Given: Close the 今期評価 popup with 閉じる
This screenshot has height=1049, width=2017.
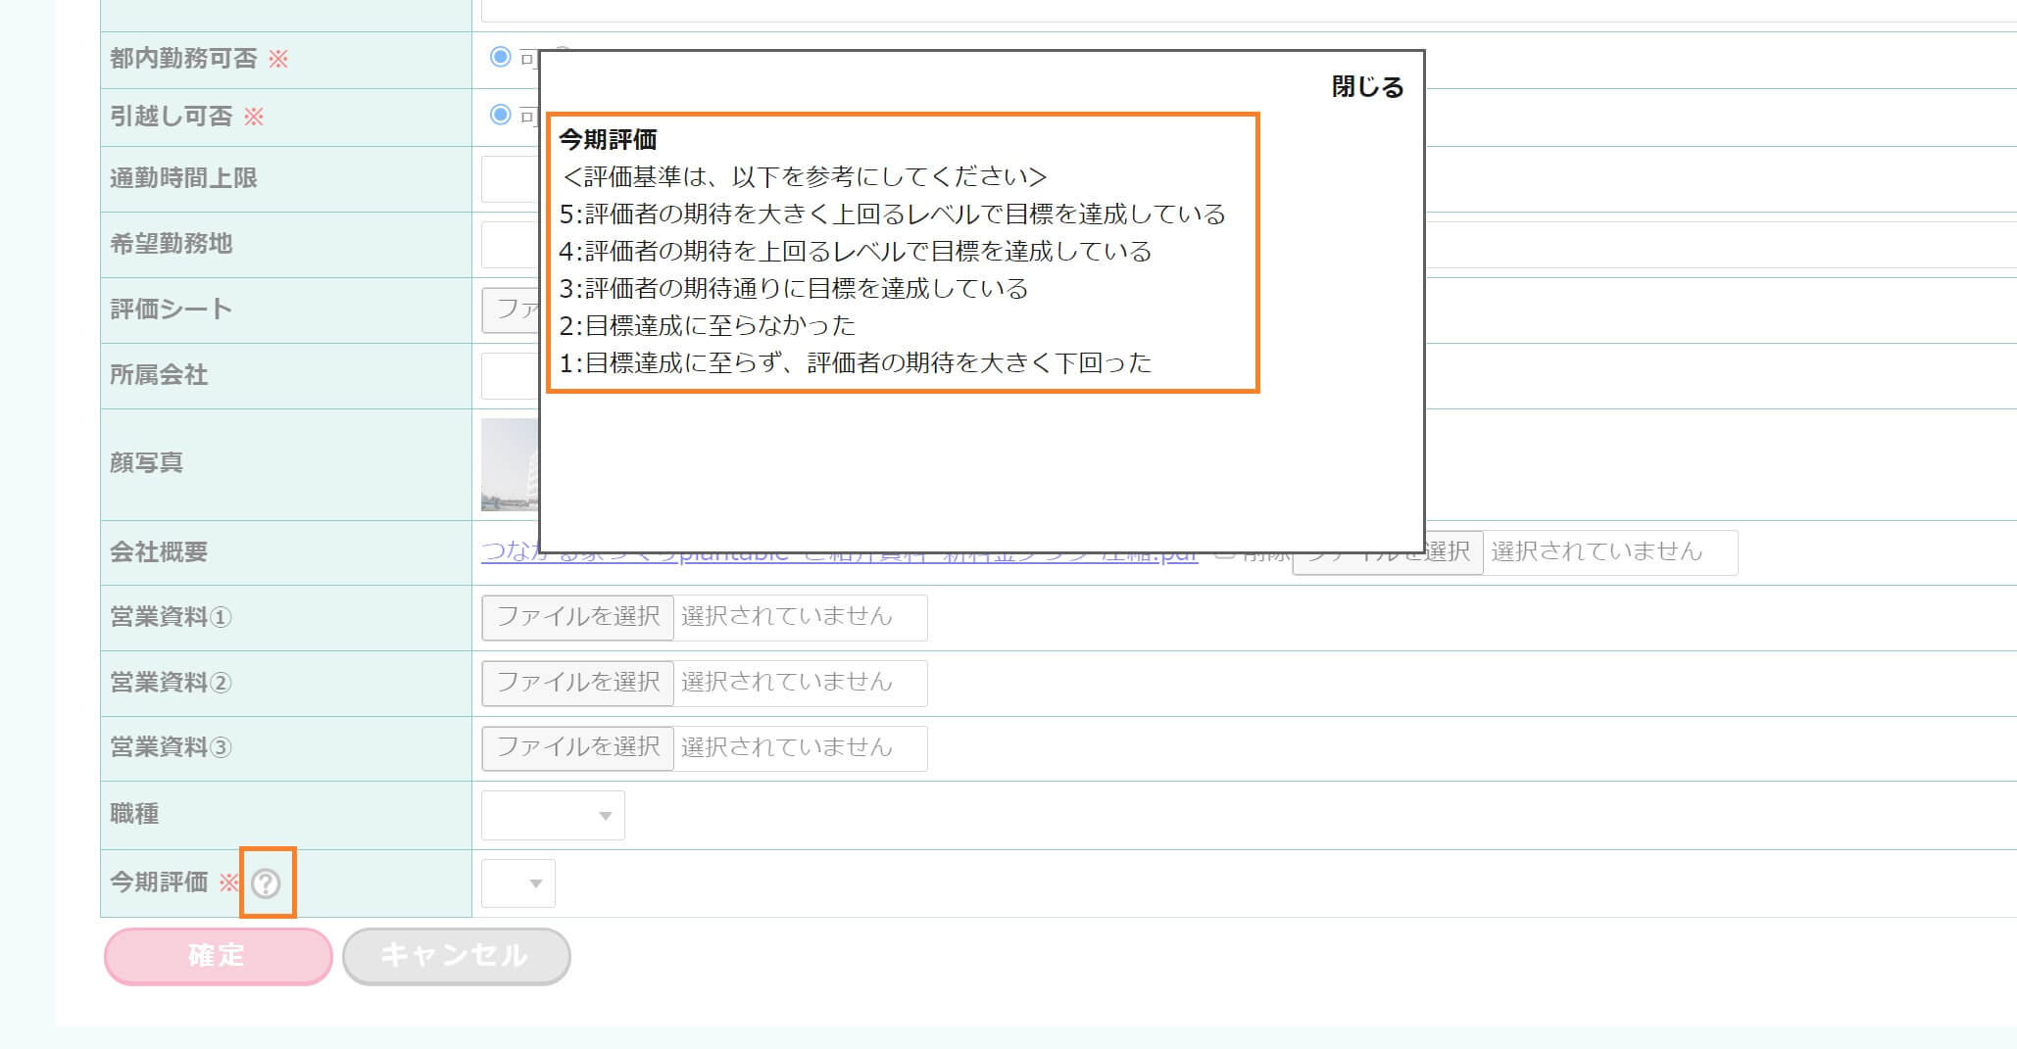Looking at the screenshot, I should [x=1367, y=87].
